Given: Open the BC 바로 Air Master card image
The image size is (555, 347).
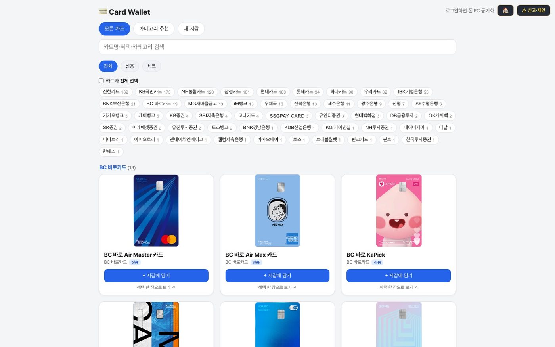Looking at the screenshot, I should 156,211.
